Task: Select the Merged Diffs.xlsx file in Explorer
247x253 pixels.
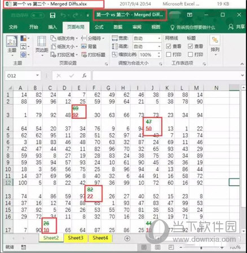Action: [x=54, y=4]
